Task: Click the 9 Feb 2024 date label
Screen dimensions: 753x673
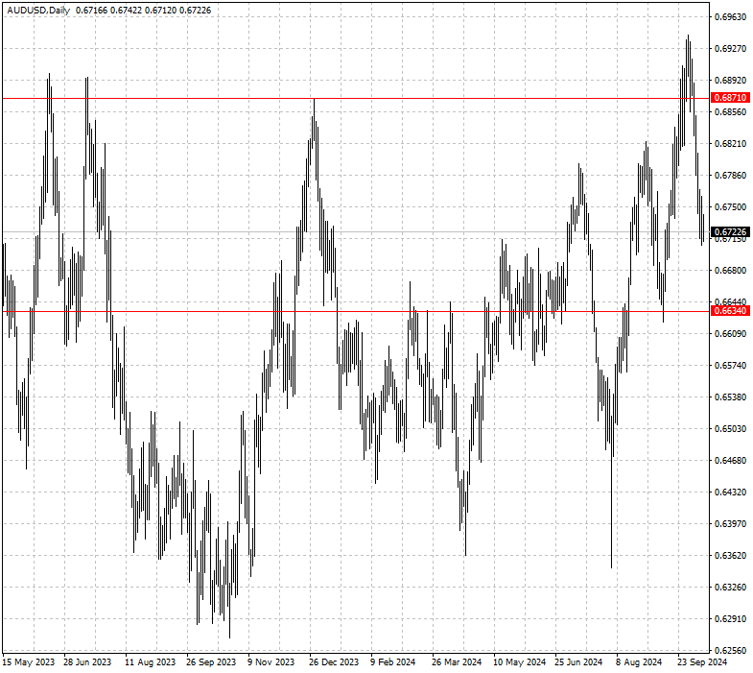Action: pyautogui.click(x=393, y=661)
